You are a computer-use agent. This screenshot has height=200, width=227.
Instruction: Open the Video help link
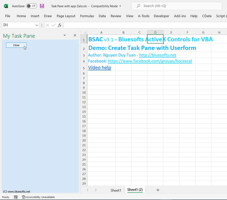tap(100, 68)
